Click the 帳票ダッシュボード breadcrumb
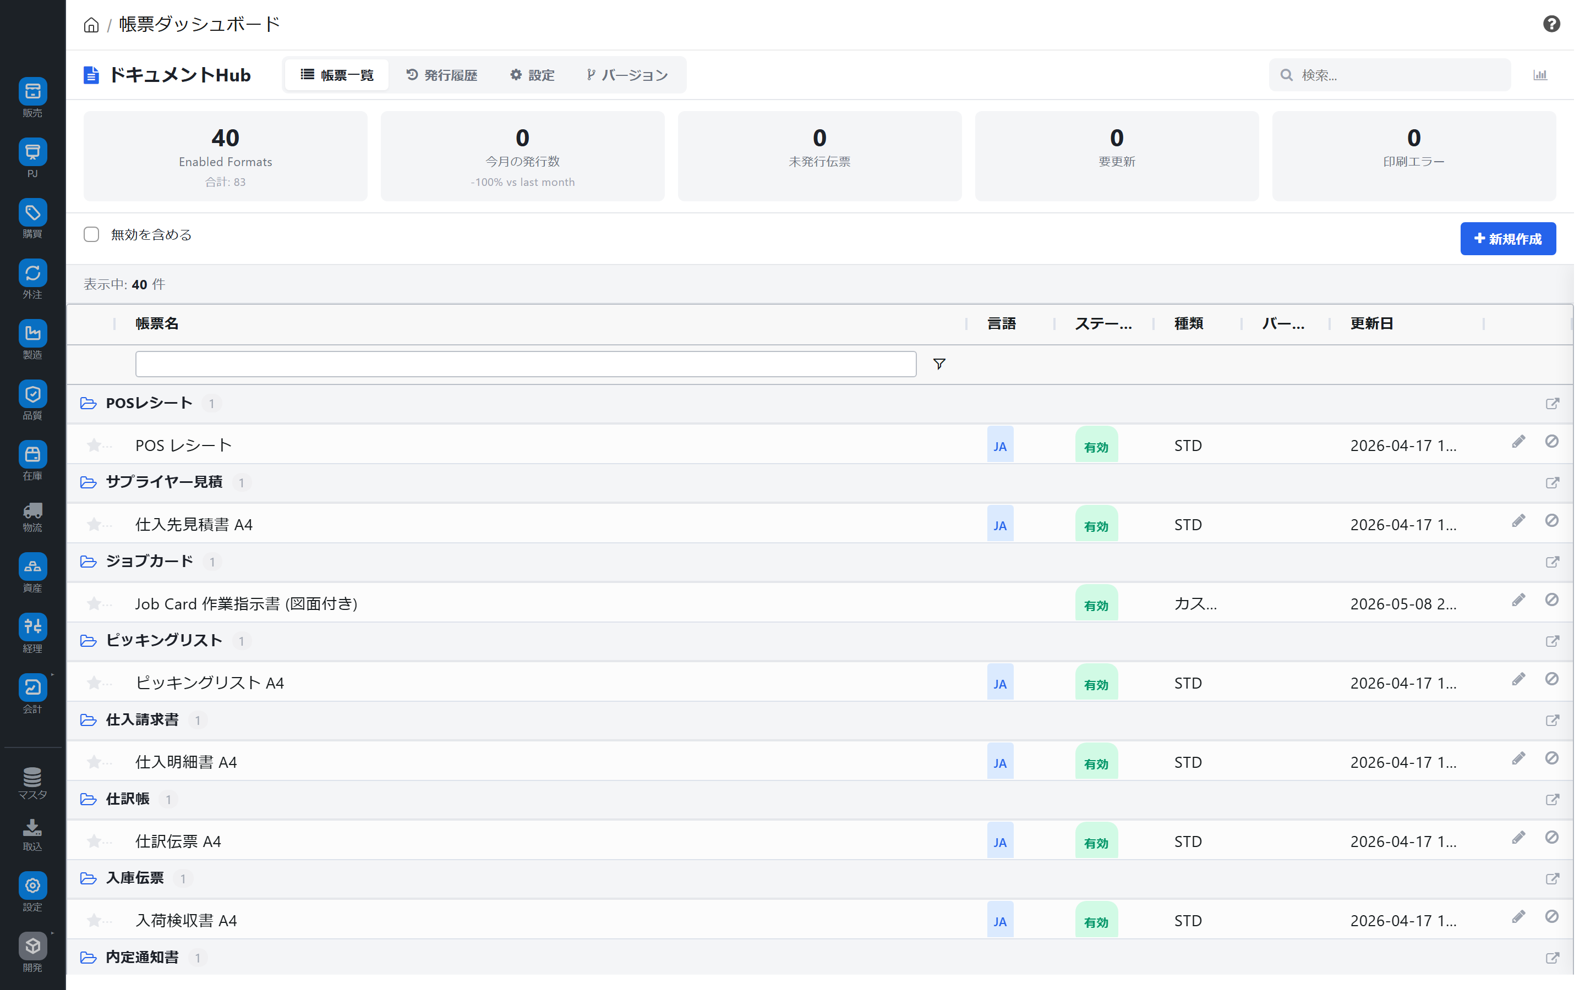This screenshot has height=990, width=1585. 199,24
